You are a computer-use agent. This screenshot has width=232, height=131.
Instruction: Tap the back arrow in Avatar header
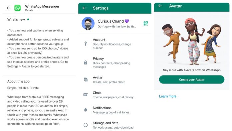click(160, 6)
